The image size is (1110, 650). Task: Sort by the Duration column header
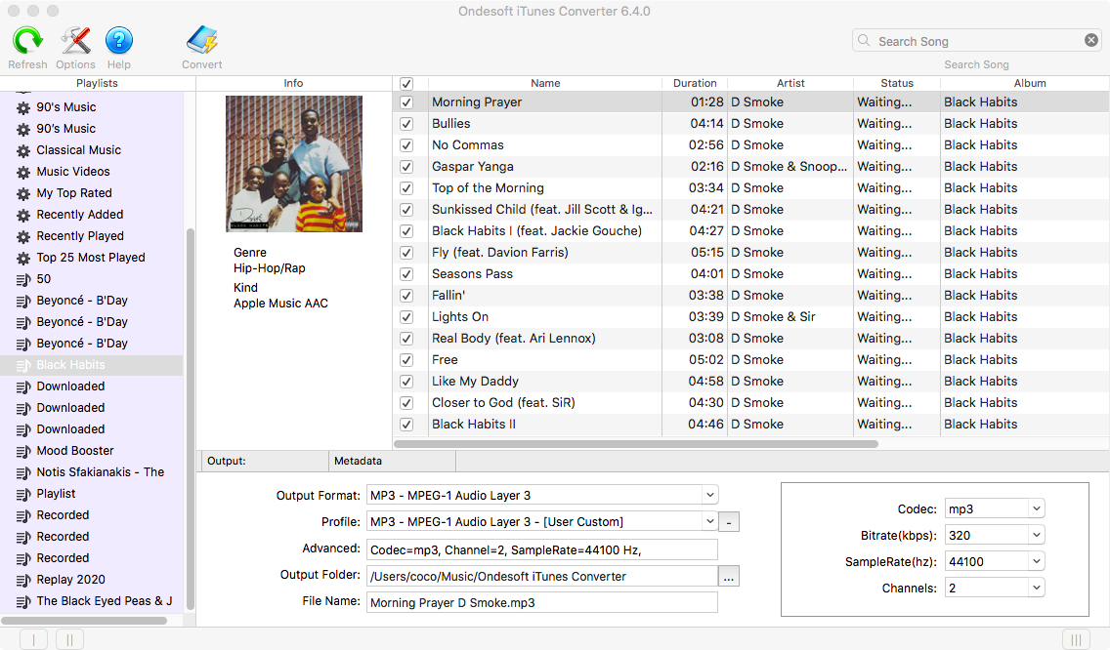coord(695,83)
